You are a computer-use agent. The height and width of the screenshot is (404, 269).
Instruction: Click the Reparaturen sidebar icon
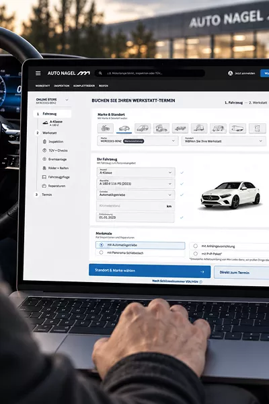click(x=44, y=186)
